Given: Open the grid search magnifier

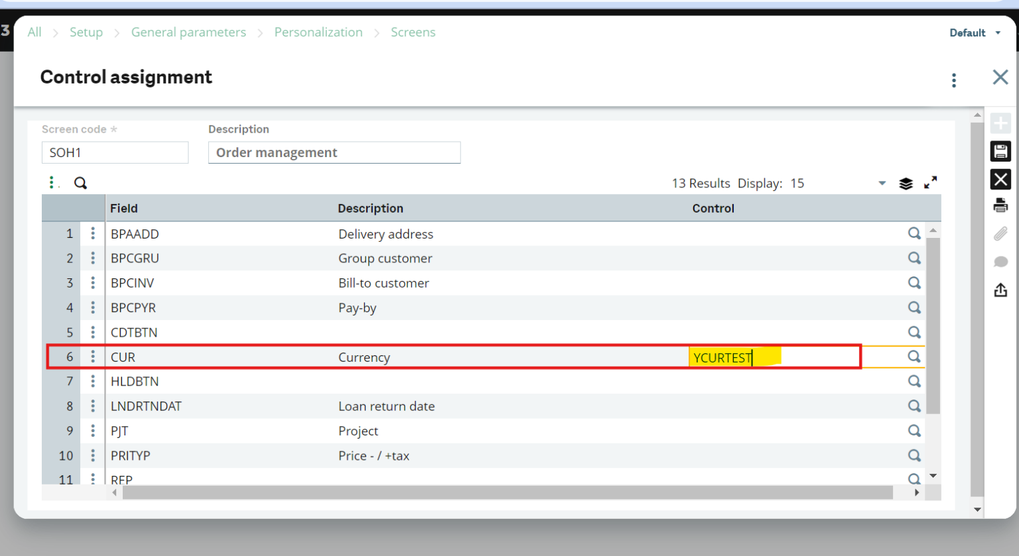Looking at the screenshot, I should (x=80, y=182).
